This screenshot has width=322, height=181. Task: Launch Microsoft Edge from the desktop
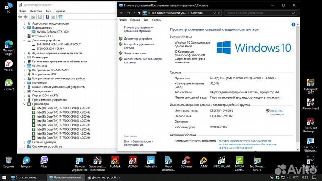tap(8, 48)
